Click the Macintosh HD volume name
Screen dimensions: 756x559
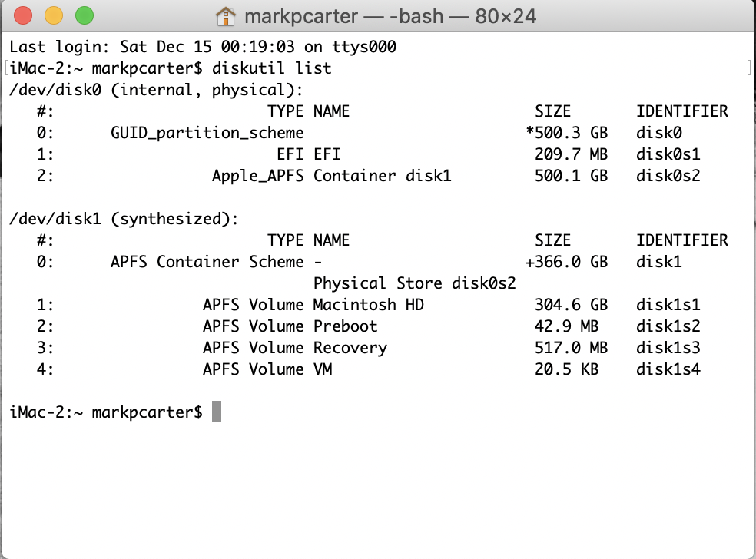coord(368,305)
